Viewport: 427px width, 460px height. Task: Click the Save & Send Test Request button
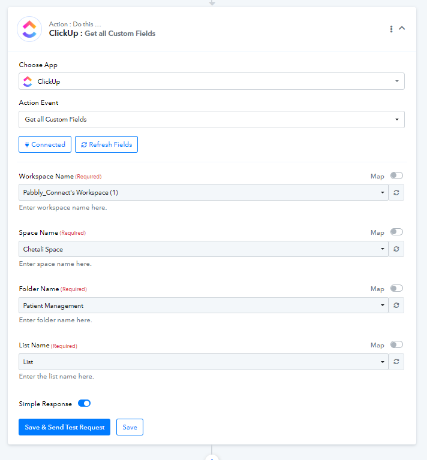click(64, 427)
